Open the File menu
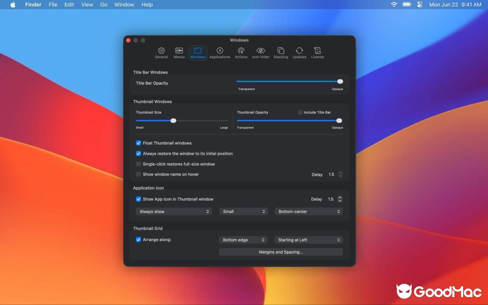Viewport: 488px width, 305px height. click(53, 5)
